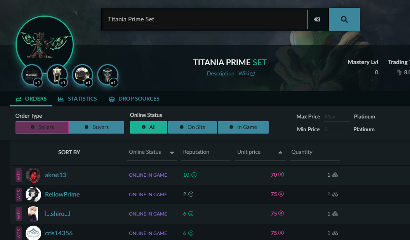The height and width of the screenshot is (240, 410).
Task: Open cris14356's profile link
Action: (59, 233)
